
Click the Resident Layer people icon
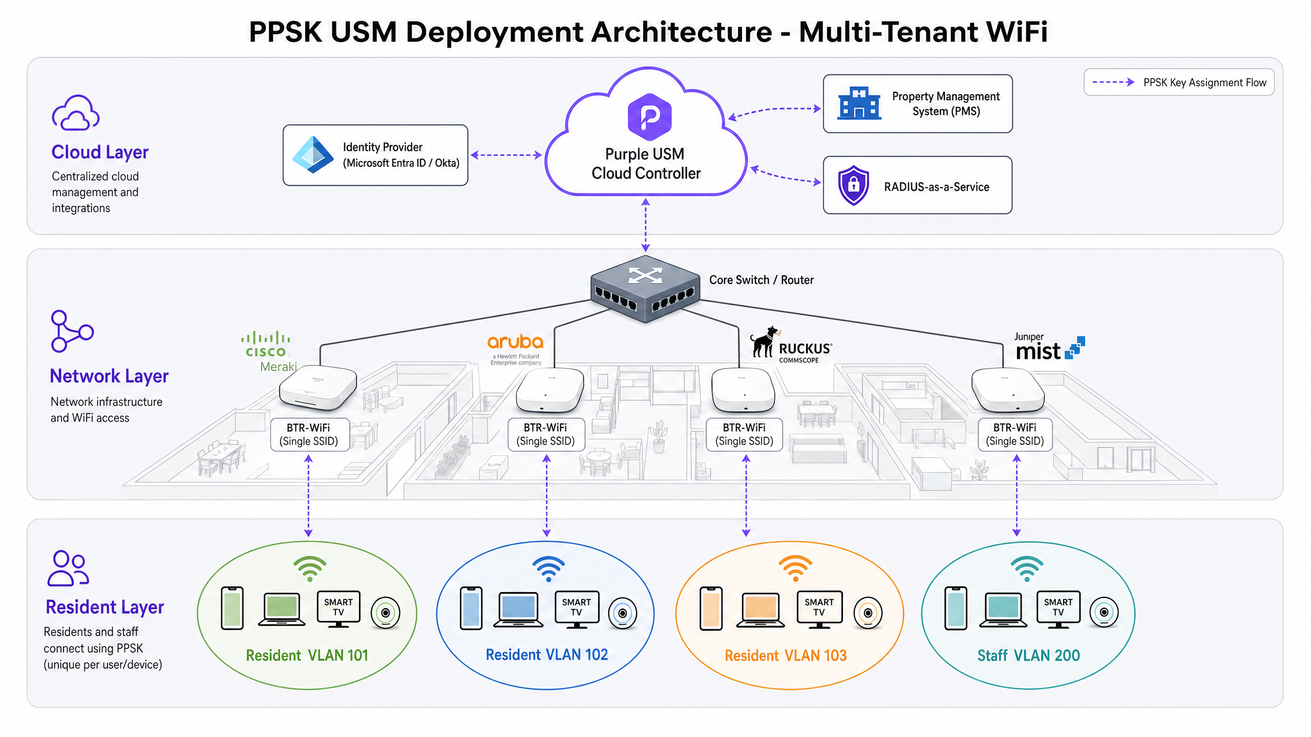68,568
